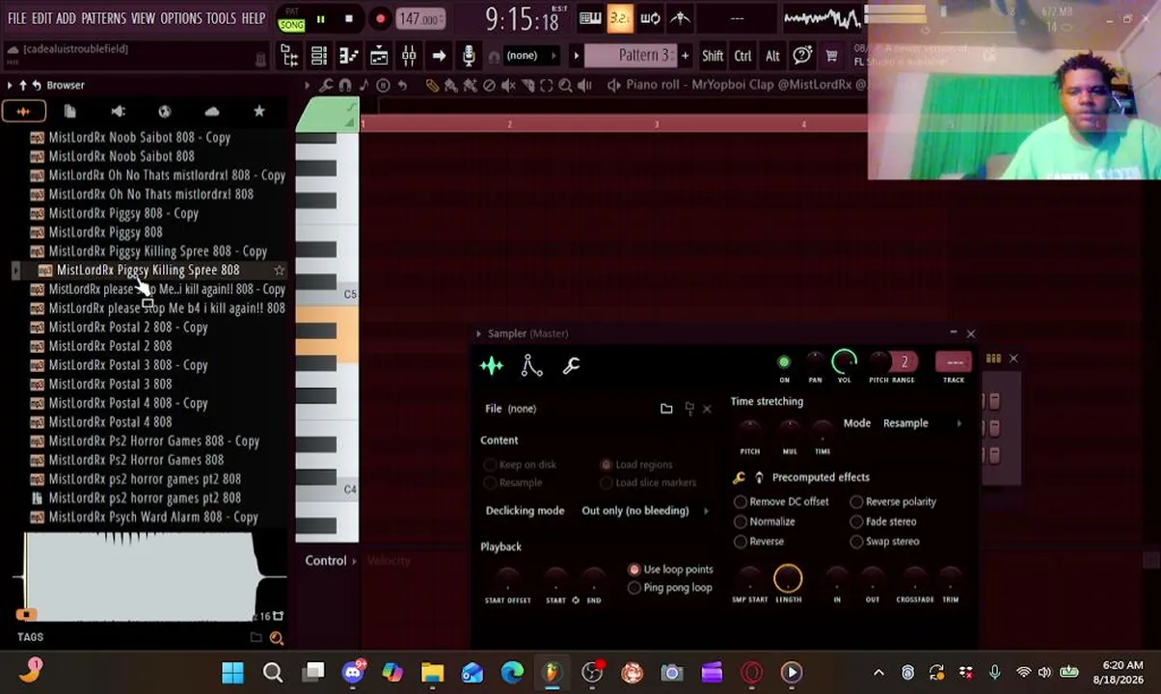Click the piano roll magnet snap icon
Viewport: 1161px width, 694px height.
(x=345, y=86)
